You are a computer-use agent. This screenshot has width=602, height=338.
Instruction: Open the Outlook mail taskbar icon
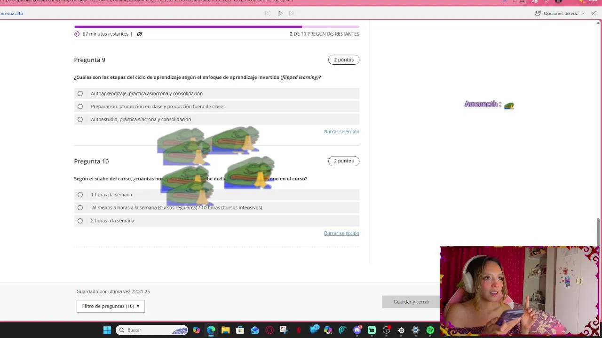coord(254,330)
